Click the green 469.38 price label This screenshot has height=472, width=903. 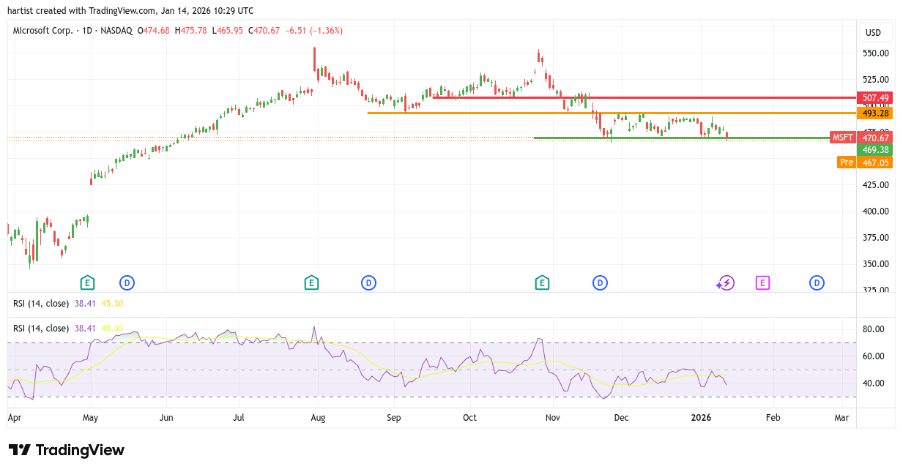875,149
